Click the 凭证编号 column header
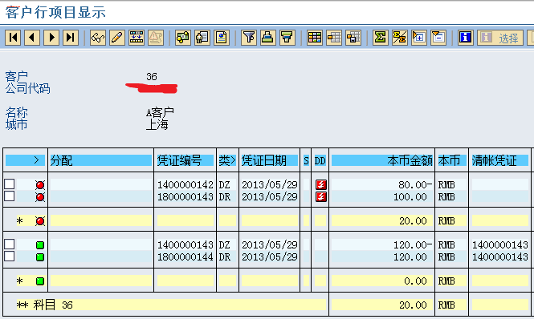The width and height of the screenshot is (534, 319). [185, 160]
